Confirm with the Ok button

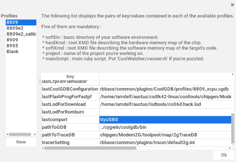[224, 155]
